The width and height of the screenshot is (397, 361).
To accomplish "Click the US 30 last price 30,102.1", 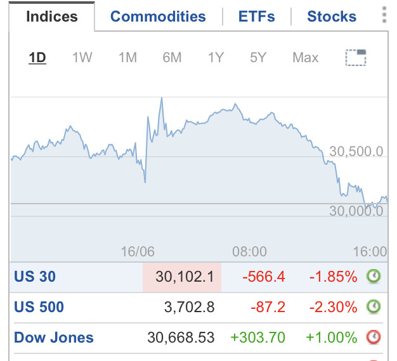I will point(185,277).
